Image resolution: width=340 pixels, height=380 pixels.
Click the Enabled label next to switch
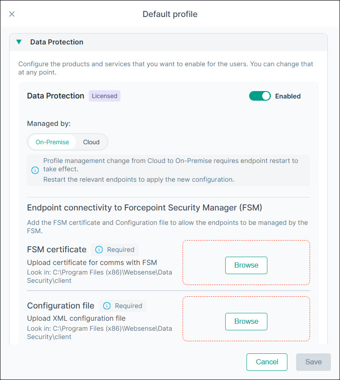pos(288,96)
